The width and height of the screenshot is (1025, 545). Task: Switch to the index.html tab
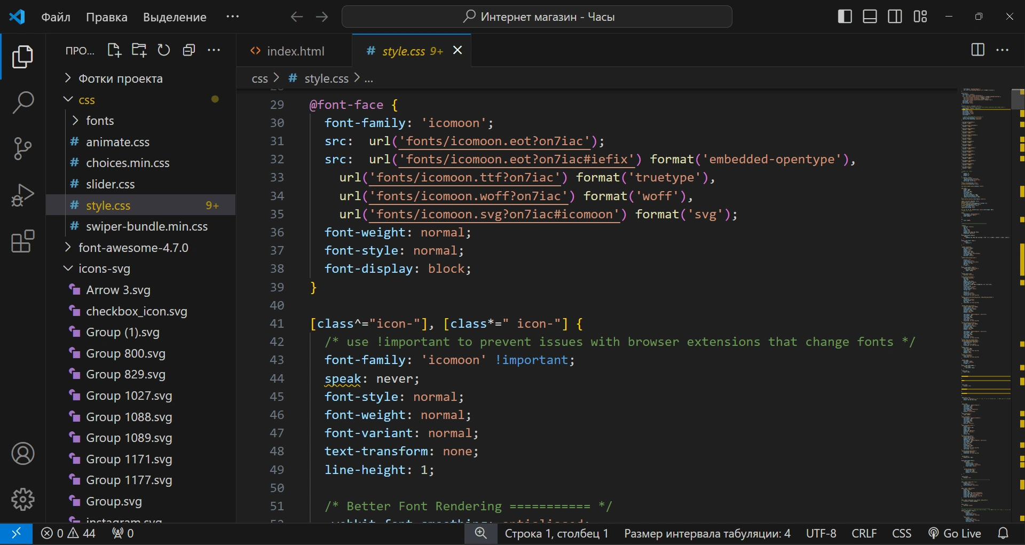(x=295, y=51)
